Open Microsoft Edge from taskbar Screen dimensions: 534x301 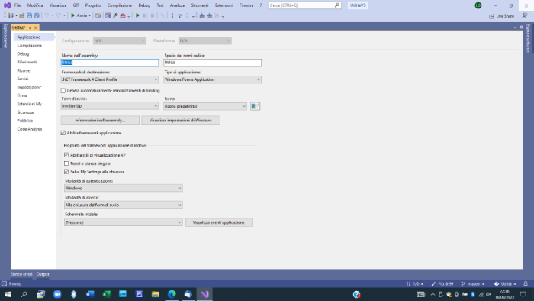point(172,294)
